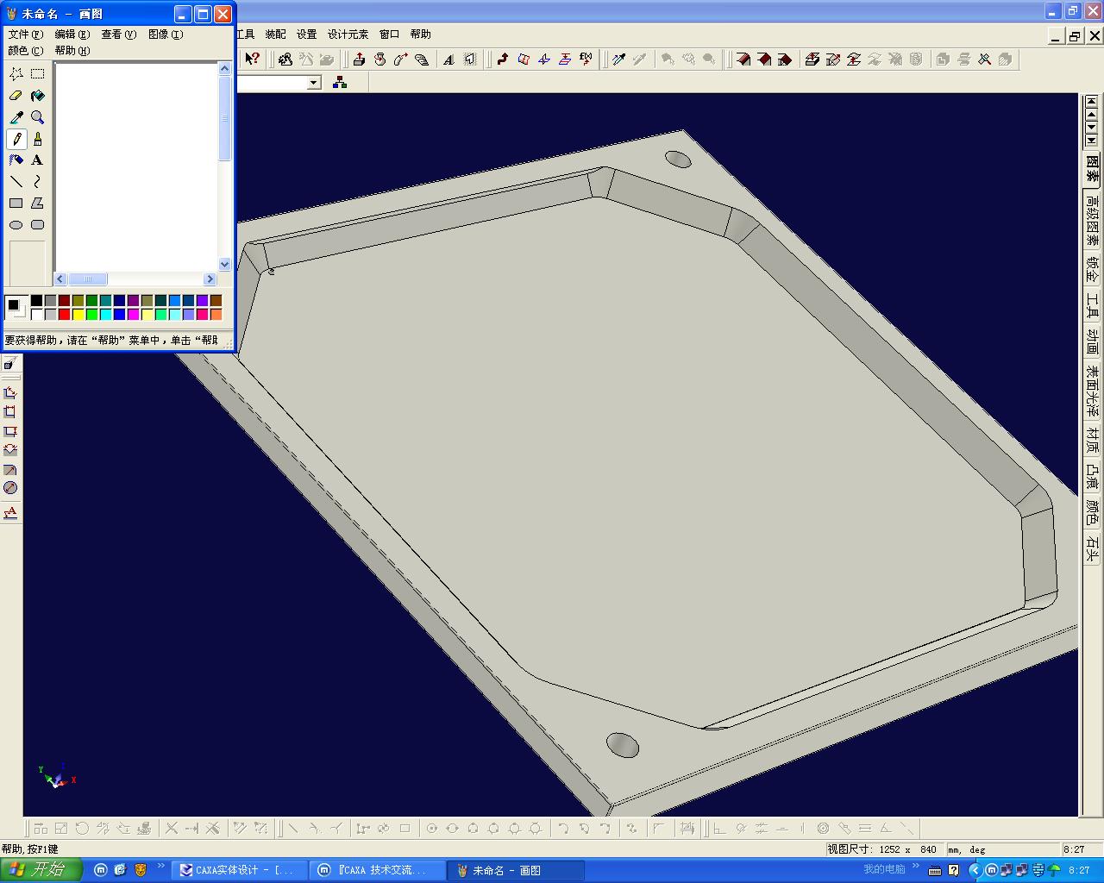
Task: Pick the Fill With Color bucket tool
Action: [37, 96]
